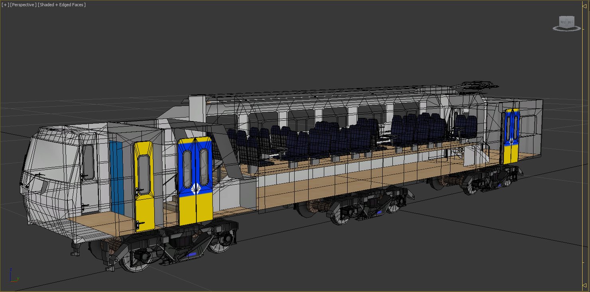Click the ViewCube to reorient the view

(x=566, y=22)
